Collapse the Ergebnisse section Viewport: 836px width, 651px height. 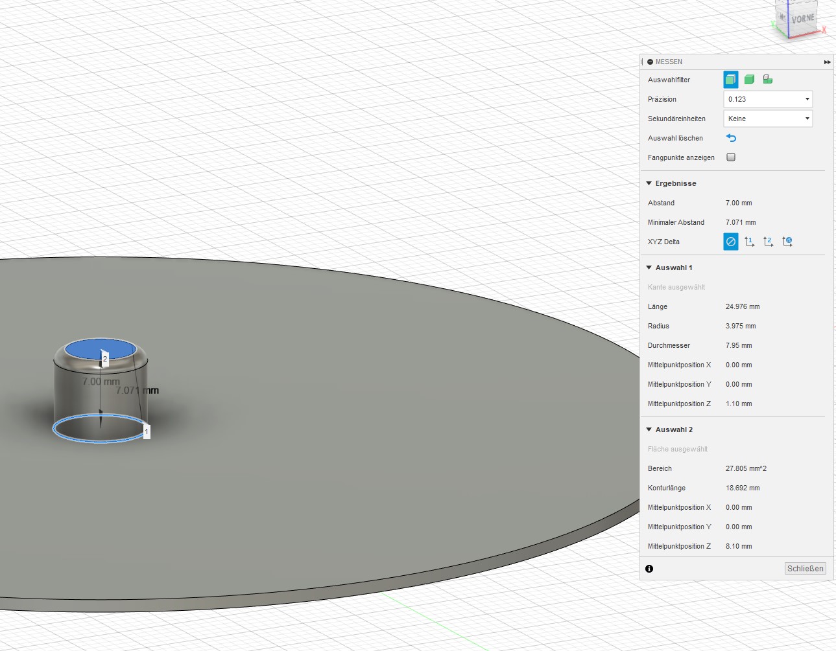click(648, 183)
